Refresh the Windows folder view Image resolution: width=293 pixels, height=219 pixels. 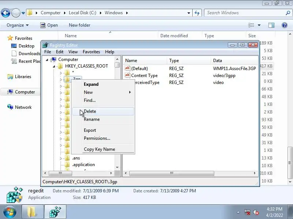(197, 13)
